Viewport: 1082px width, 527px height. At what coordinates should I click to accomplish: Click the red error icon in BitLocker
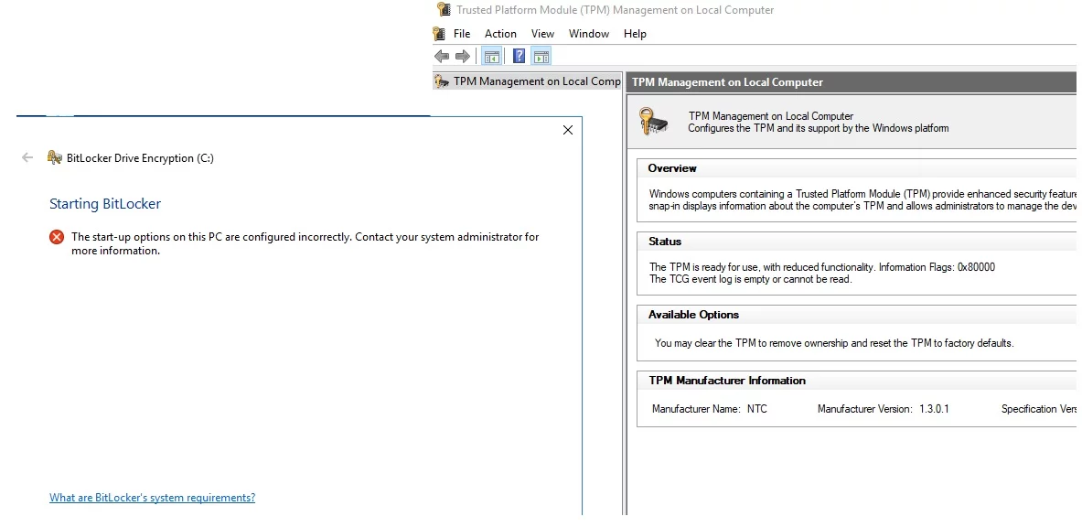tap(57, 237)
